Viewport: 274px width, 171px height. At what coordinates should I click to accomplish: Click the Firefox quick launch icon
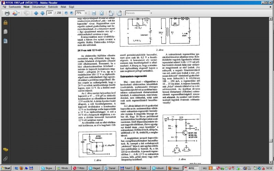(x=21, y=168)
